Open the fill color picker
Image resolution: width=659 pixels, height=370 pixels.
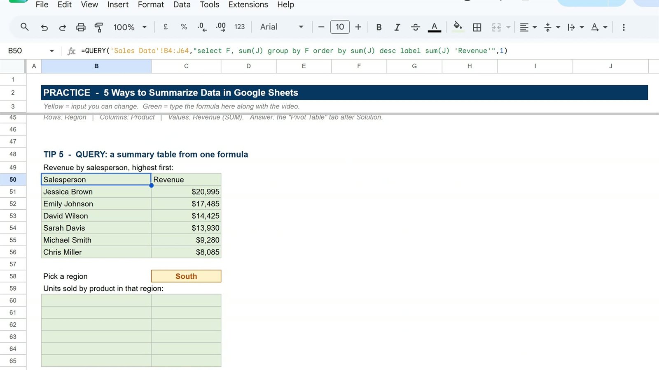458,27
